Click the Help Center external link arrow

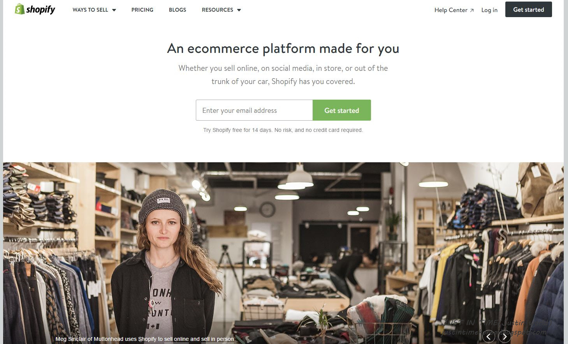pyautogui.click(x=472, y=11)
